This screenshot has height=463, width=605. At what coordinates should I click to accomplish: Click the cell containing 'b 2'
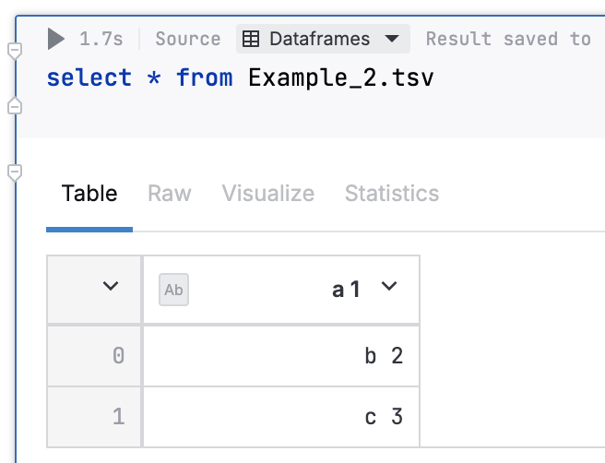(x=281, y=356)
